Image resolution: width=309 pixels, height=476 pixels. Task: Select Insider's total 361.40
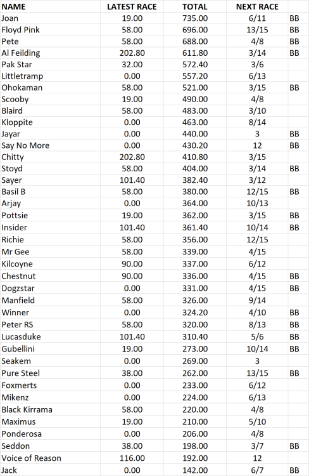195,227
